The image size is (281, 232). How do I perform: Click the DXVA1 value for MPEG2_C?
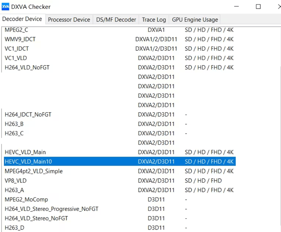point(156,30)
